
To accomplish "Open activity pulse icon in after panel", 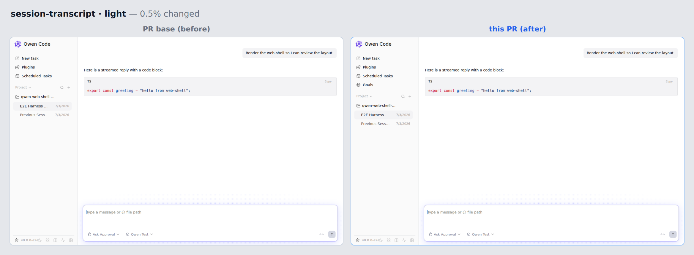I will pos(404,240).
